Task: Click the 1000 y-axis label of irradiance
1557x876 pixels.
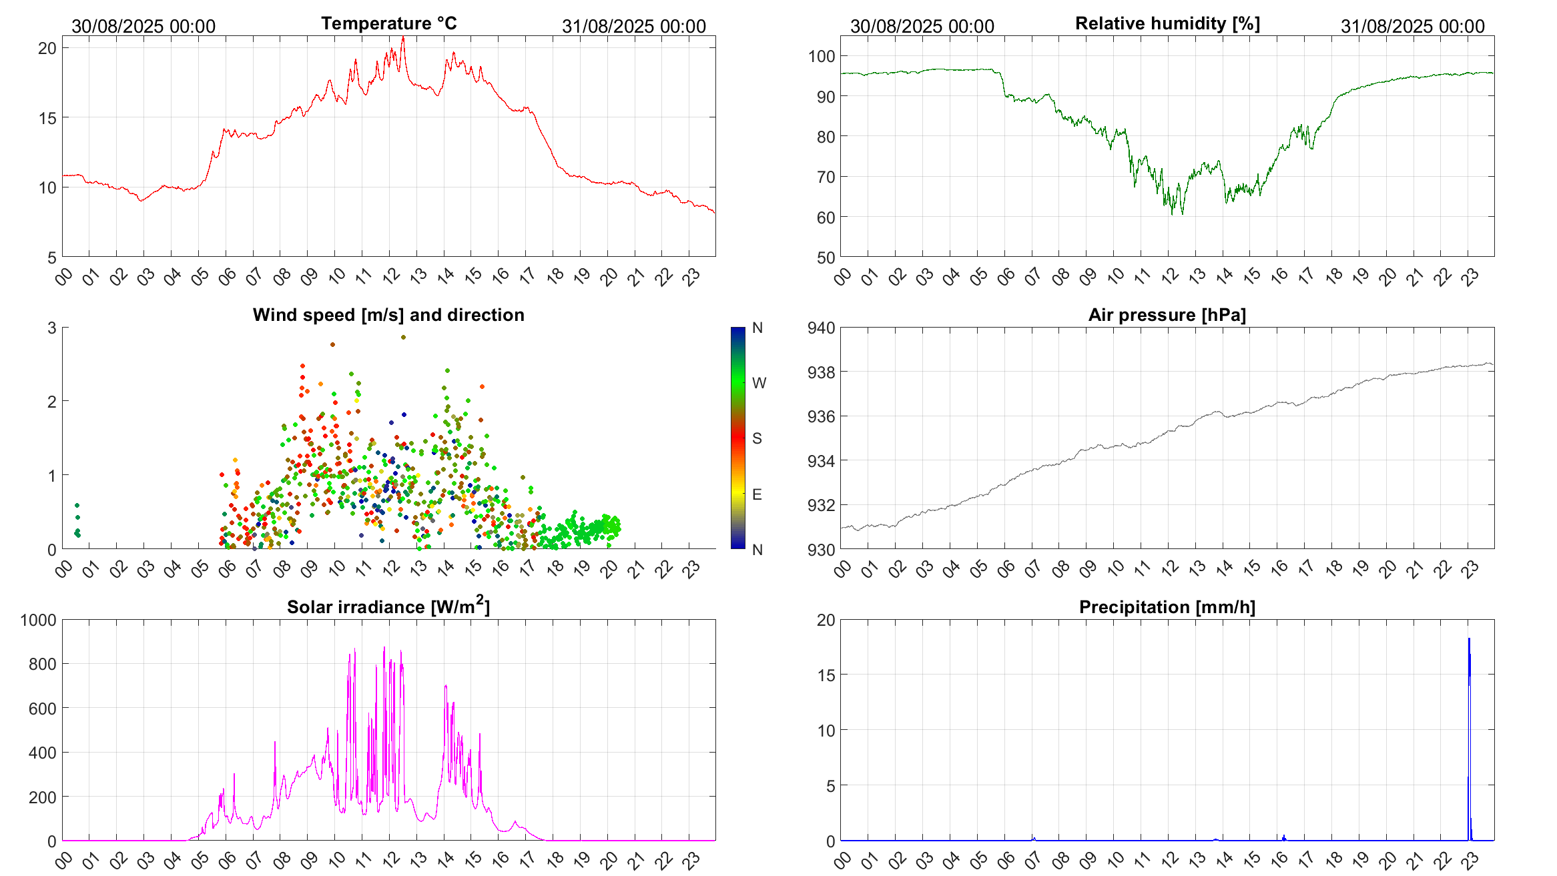Action: 39,620
